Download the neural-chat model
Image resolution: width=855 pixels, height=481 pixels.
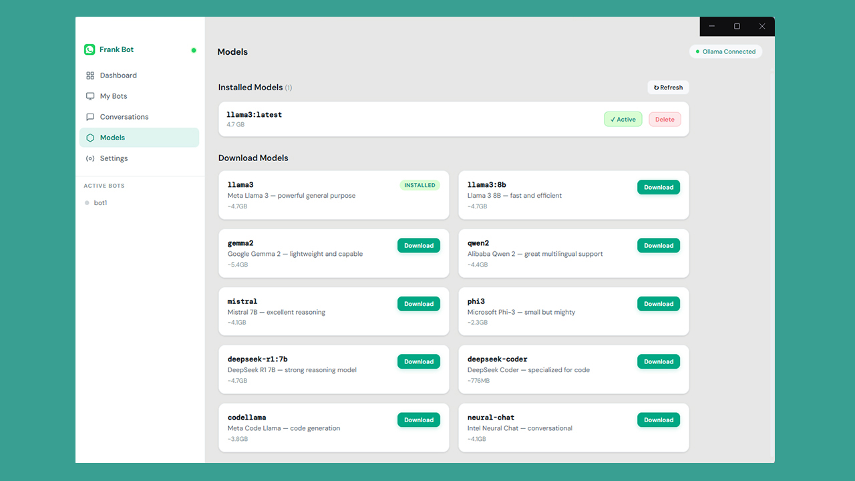pyautogui.click(x=659, y=420)
